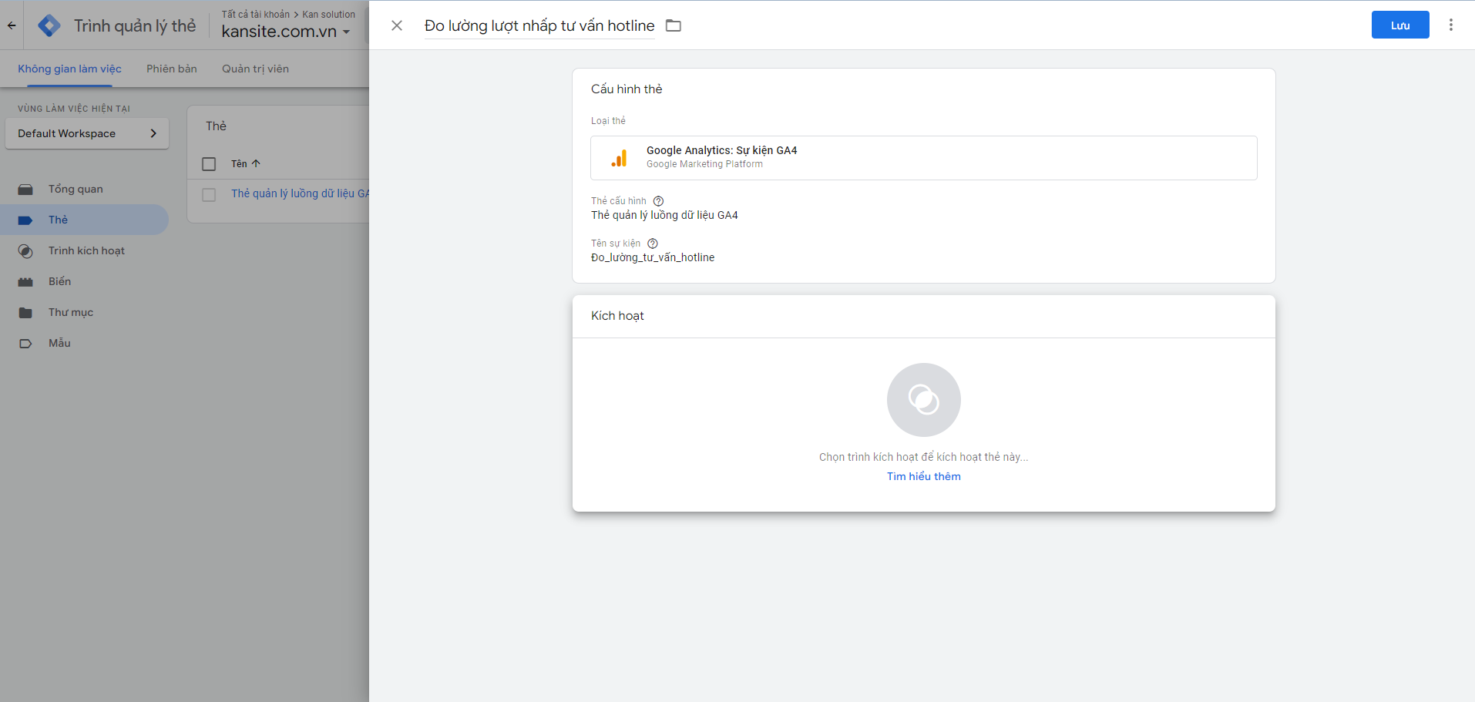This screenshot has width=1475, height=702.
Task: Switch to Phiên bản tab
Action: click(172, 69)
